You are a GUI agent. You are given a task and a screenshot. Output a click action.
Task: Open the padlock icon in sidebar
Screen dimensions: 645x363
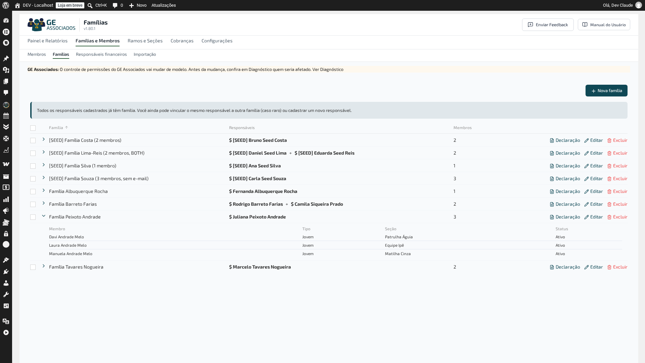[x=6, y=234]
